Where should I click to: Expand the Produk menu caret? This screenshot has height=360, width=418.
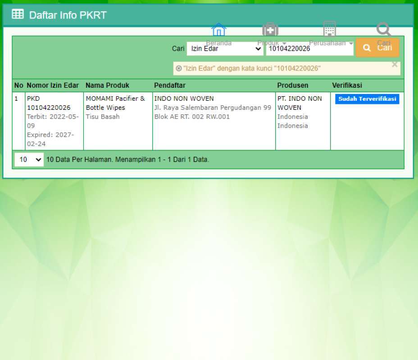click(x=284, y=44)
